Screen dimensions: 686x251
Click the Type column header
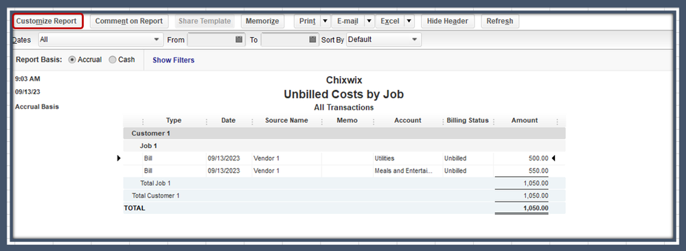point(174,121)
